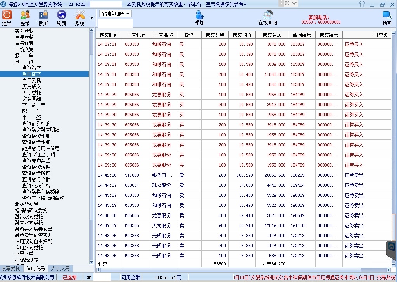Sort by 成交时间 column header
This screenshot has width=397, height=282.
pyautogui.click(x=109, y=35)
